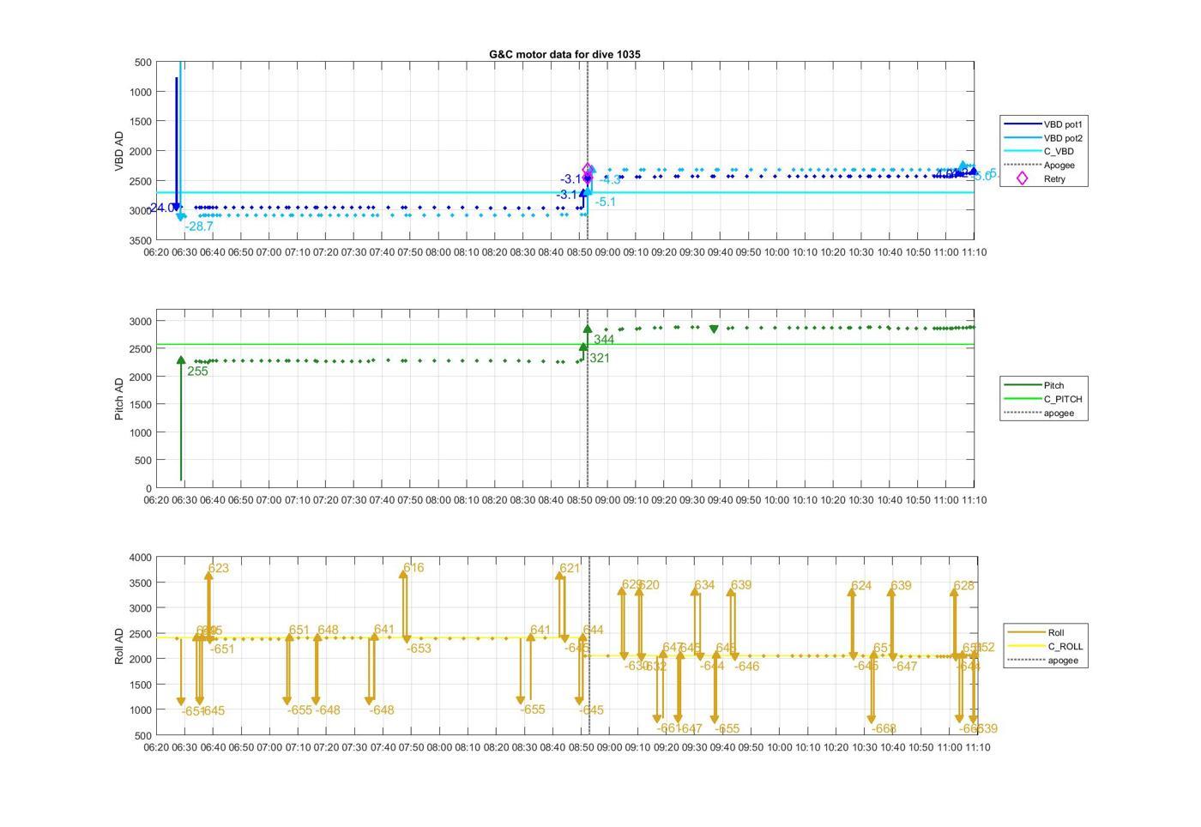Click the '624' label in Roll plot
The width and height of the screenshot is (1201, 827).
[x=861, y=586]
